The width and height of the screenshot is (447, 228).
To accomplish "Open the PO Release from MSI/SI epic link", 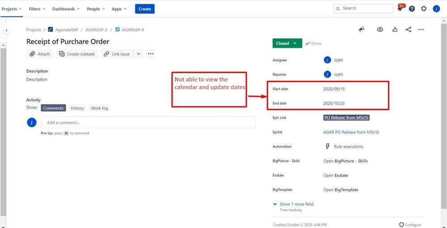I will (346, 118).
